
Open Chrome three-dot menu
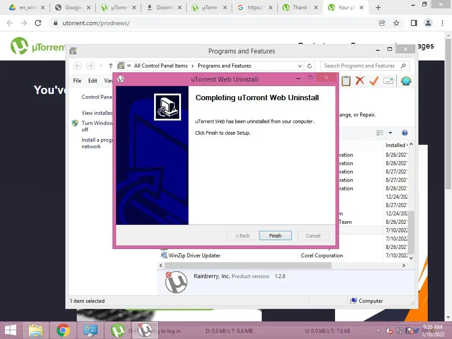[x=442, y=23]
